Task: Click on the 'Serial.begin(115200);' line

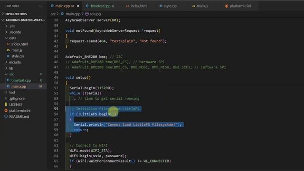Action: (x=92, y=88)
